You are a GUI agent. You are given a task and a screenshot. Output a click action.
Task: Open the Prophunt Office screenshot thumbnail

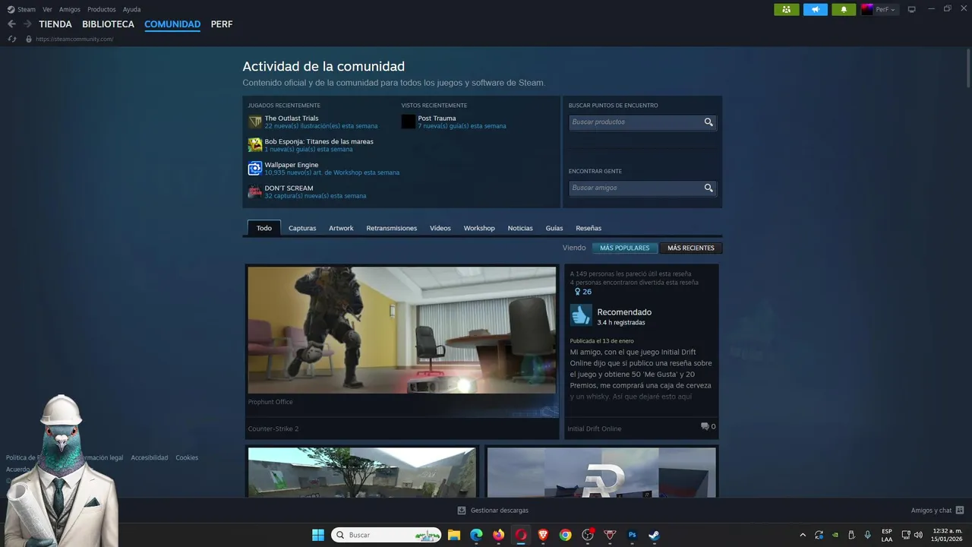(402, 330)
